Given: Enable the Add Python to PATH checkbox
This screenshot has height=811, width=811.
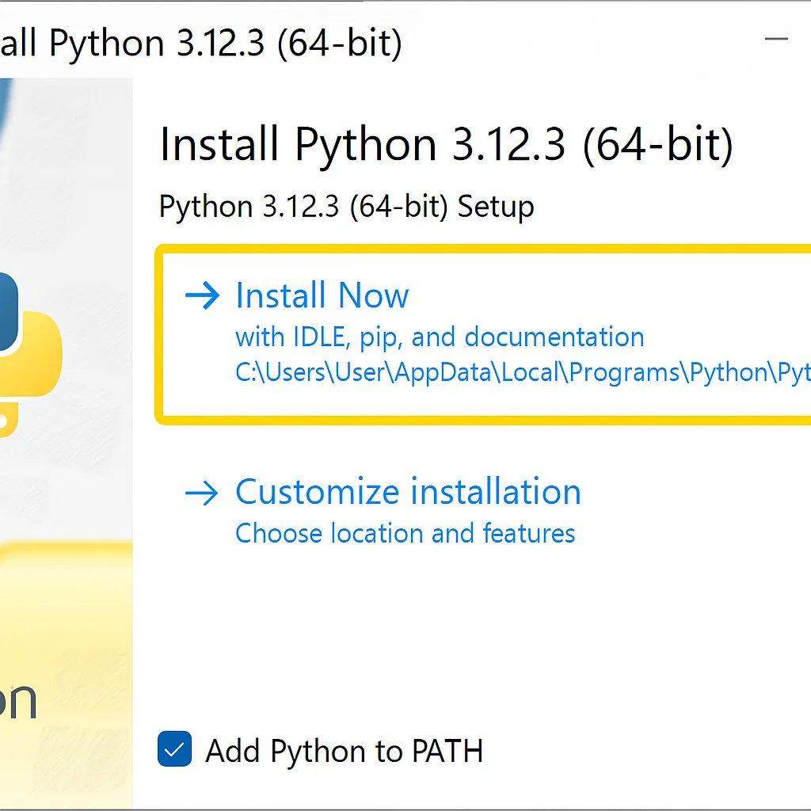Looking at the screenshot, I should click(x=173, y=750).
